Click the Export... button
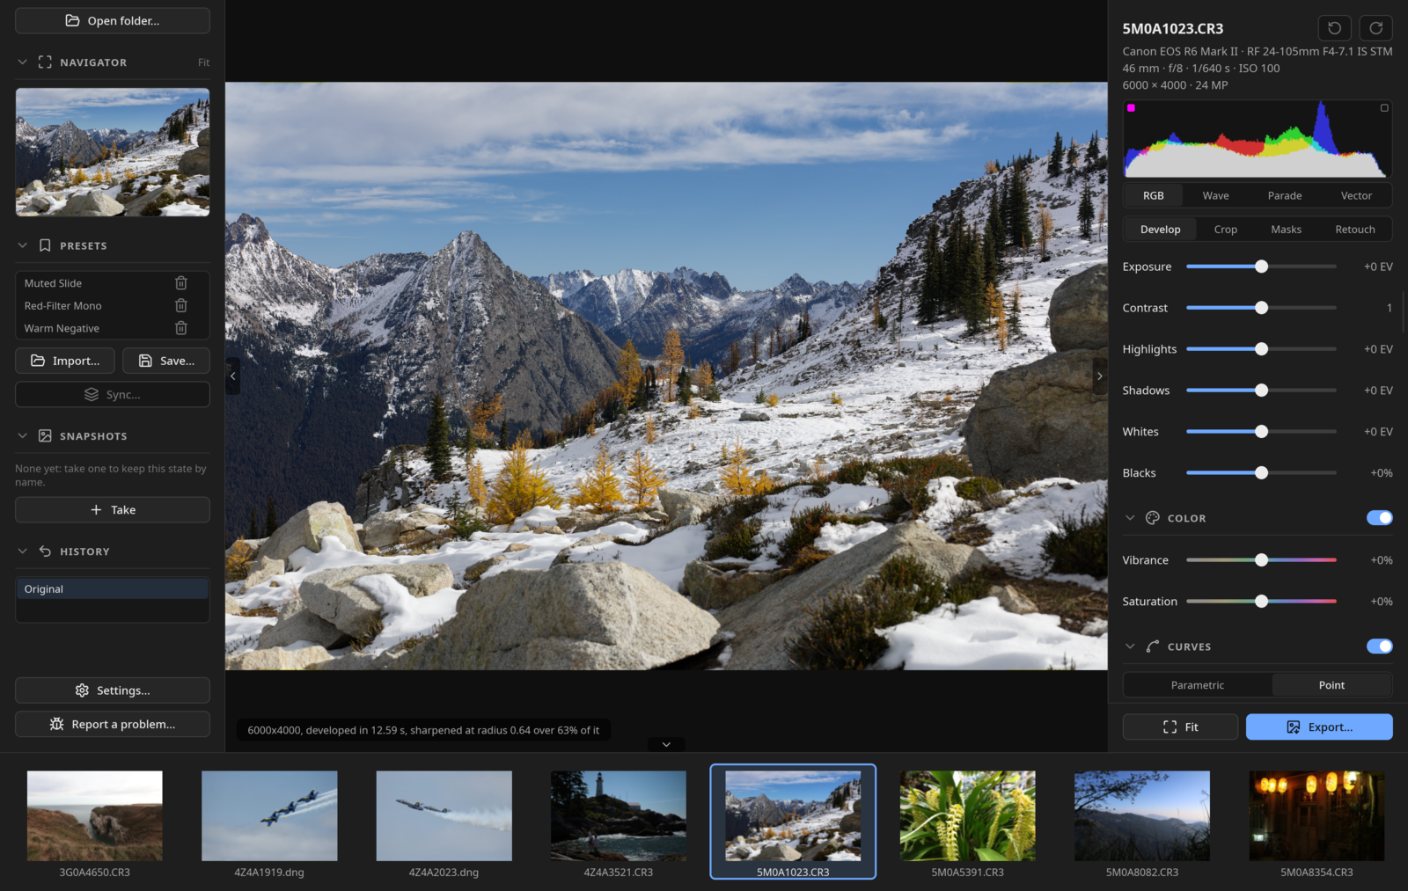This screenshot has height=891, width=1408. [1319, 727]
